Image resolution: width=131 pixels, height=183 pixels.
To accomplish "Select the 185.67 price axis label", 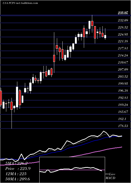I will point(123,112).
